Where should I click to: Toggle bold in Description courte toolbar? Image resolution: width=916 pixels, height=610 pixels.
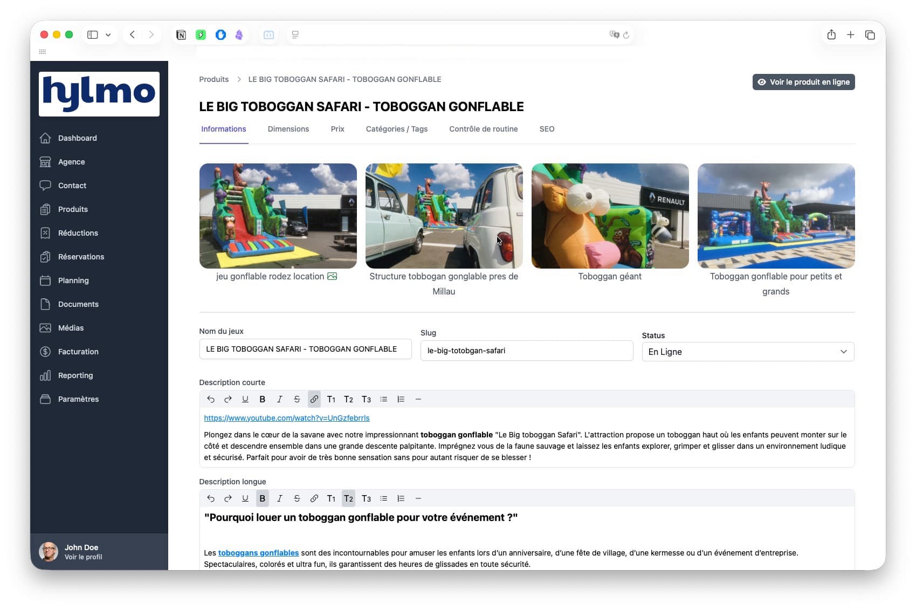click(262, 399)
